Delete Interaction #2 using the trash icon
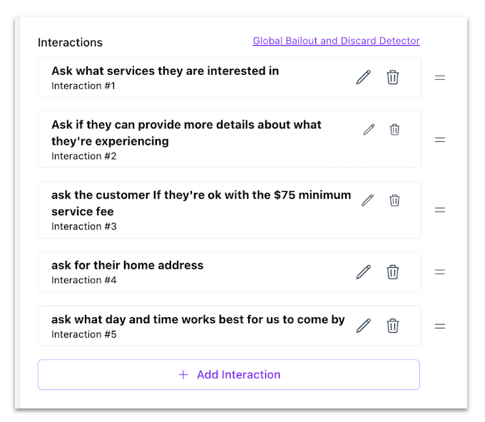 [394, 130]
